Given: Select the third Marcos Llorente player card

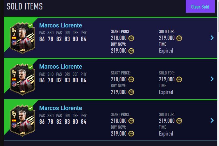Looking at the screenshot, I should coord(23,121).
